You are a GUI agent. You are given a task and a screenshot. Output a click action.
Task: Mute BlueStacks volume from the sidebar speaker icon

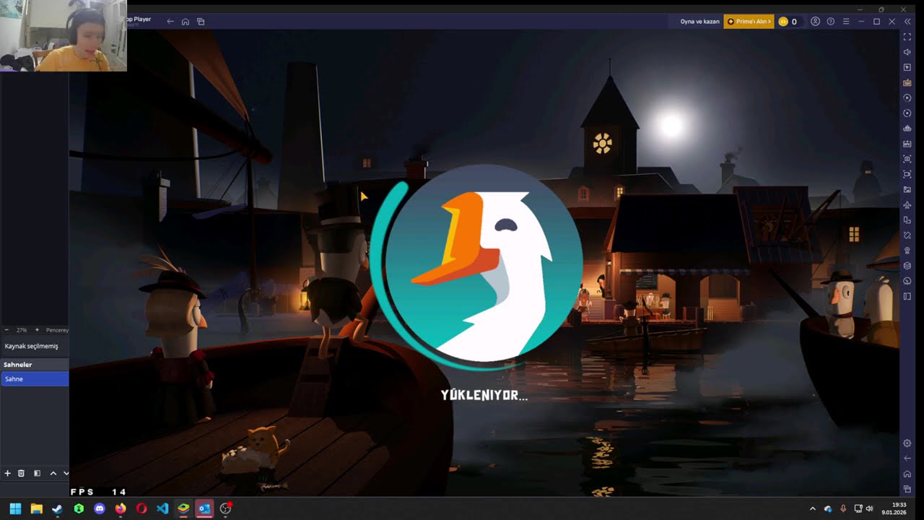[x=907, y=52]
